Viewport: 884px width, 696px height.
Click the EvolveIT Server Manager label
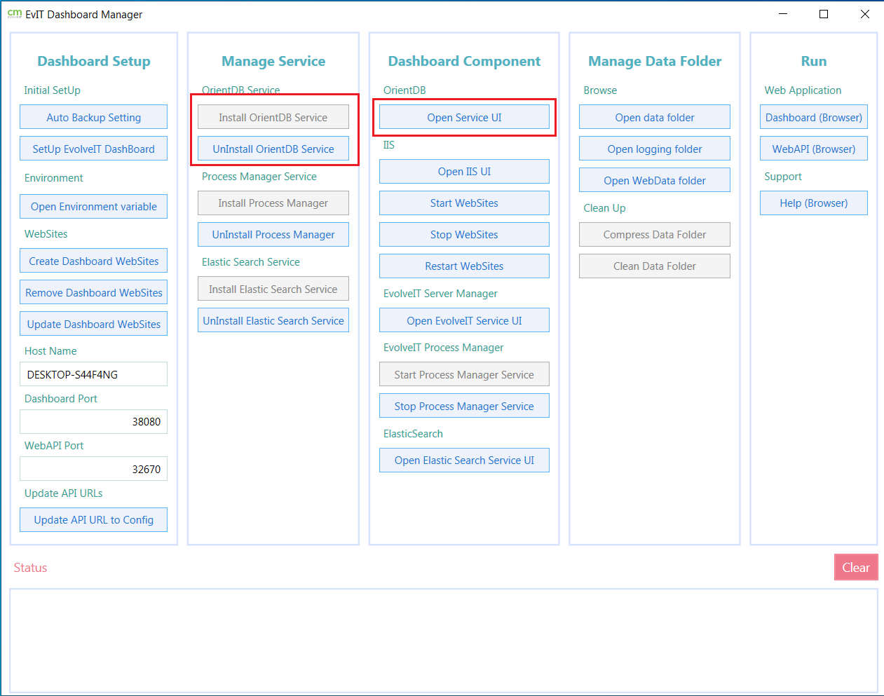[x=440, y=293]
